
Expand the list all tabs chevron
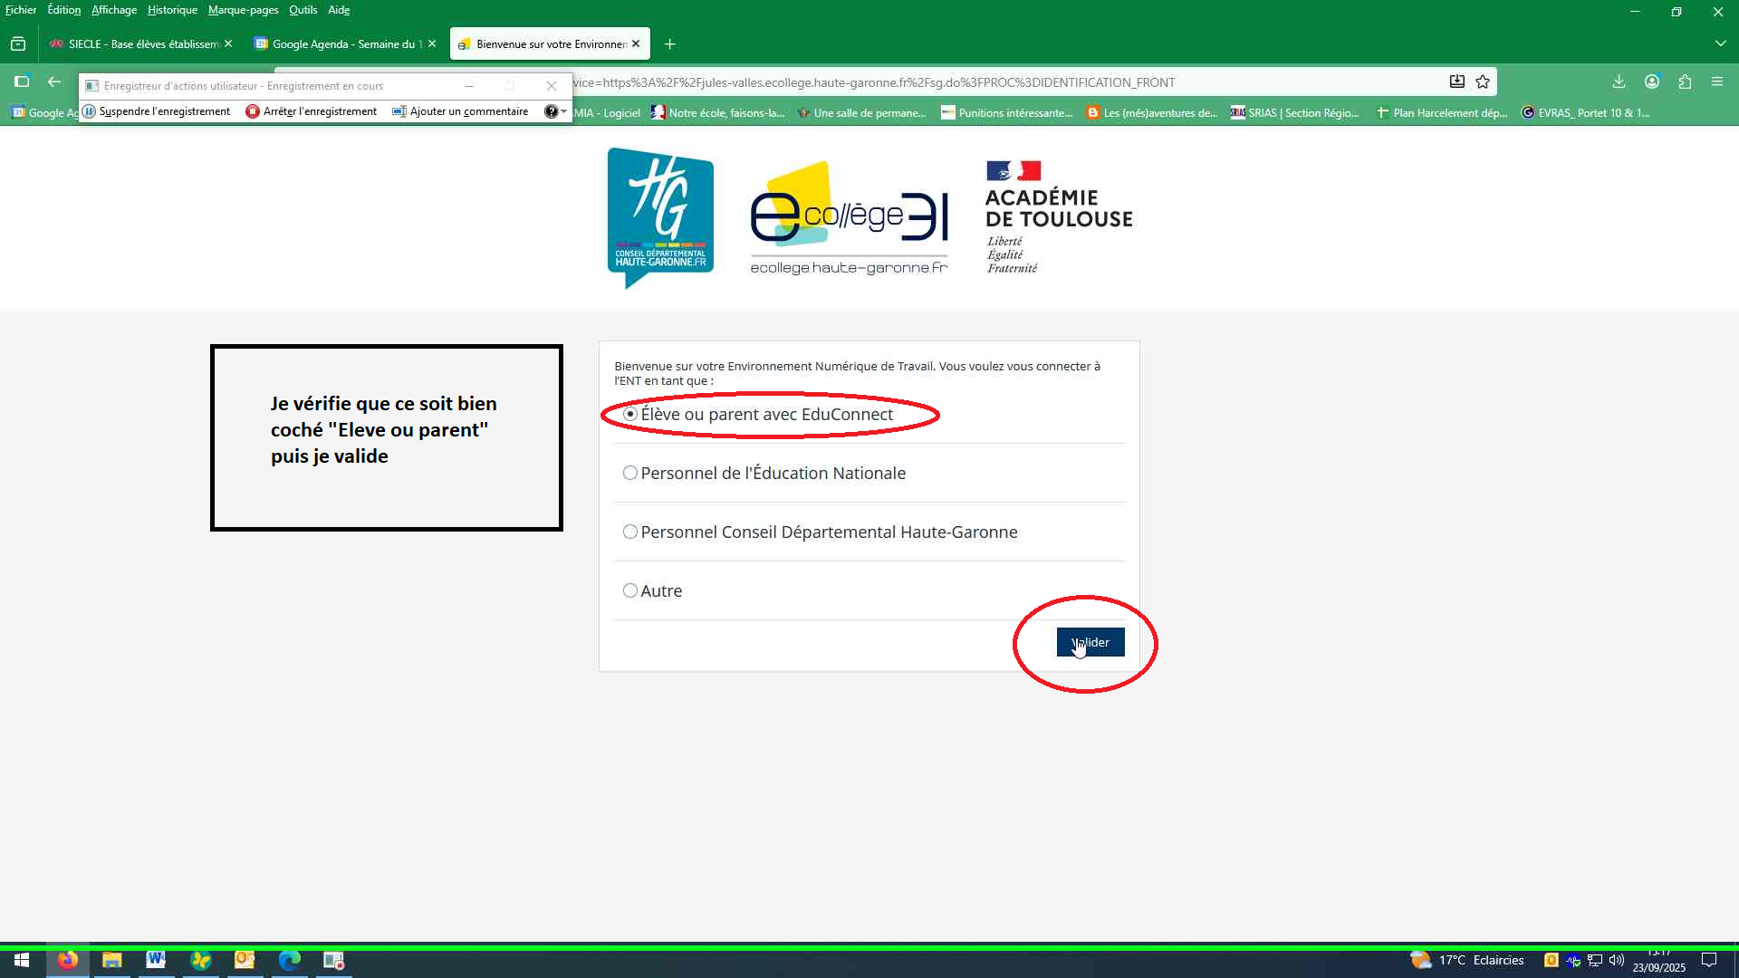[x=1720, y=44]
